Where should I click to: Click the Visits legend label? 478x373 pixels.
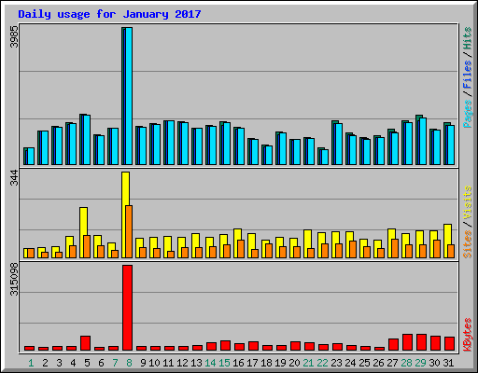pyautogui.click(x=467, y=203)
